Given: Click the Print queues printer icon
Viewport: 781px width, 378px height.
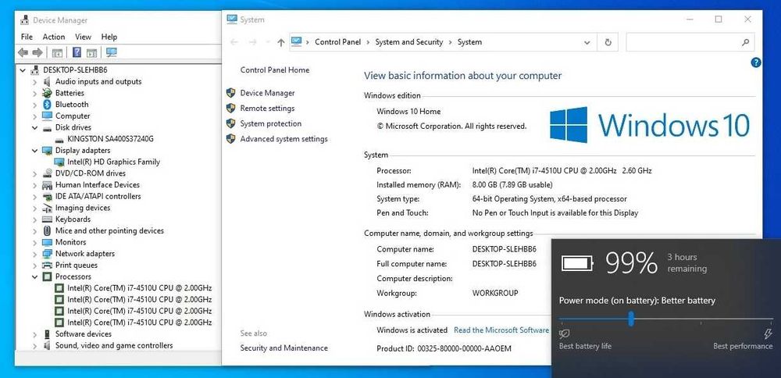Looking at the screenshot, I should pos(48,265).
